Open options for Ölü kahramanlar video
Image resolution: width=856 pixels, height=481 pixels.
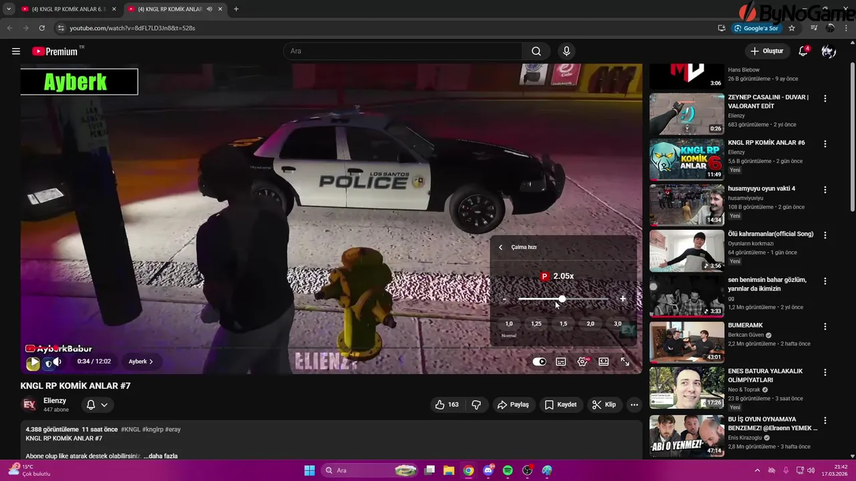click(x=825, y=235)
